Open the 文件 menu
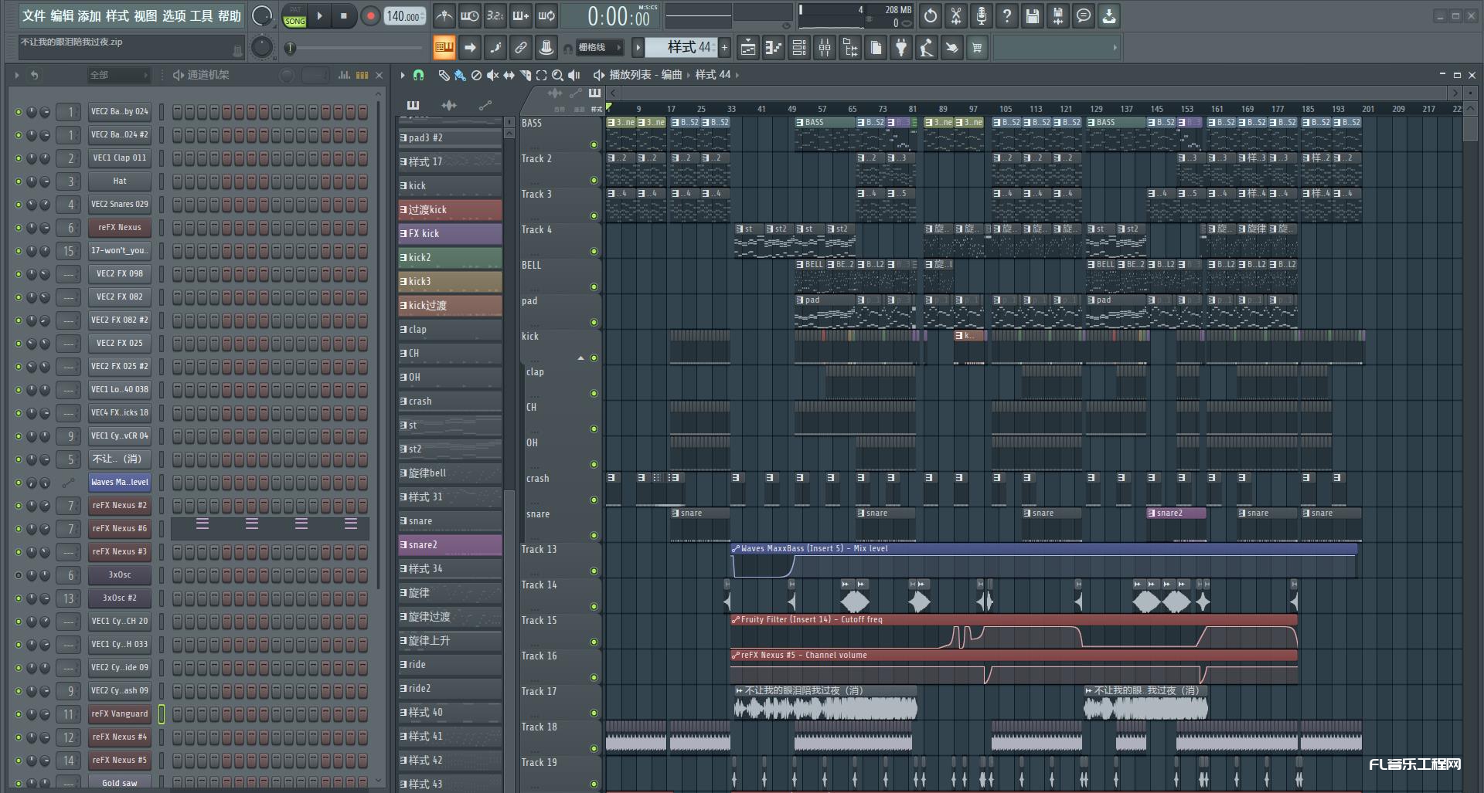The height and width of the screenshot is (793, 1484). pyautogui.click(x=34, y=15)
